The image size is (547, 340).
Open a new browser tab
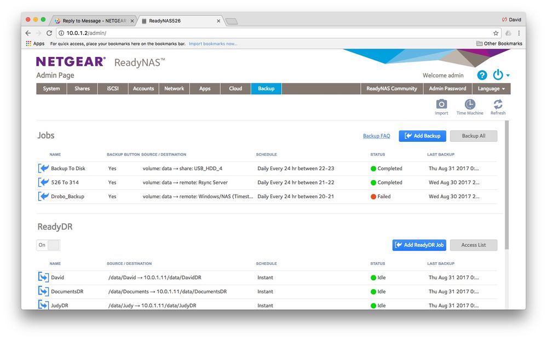tap(231, 21)
